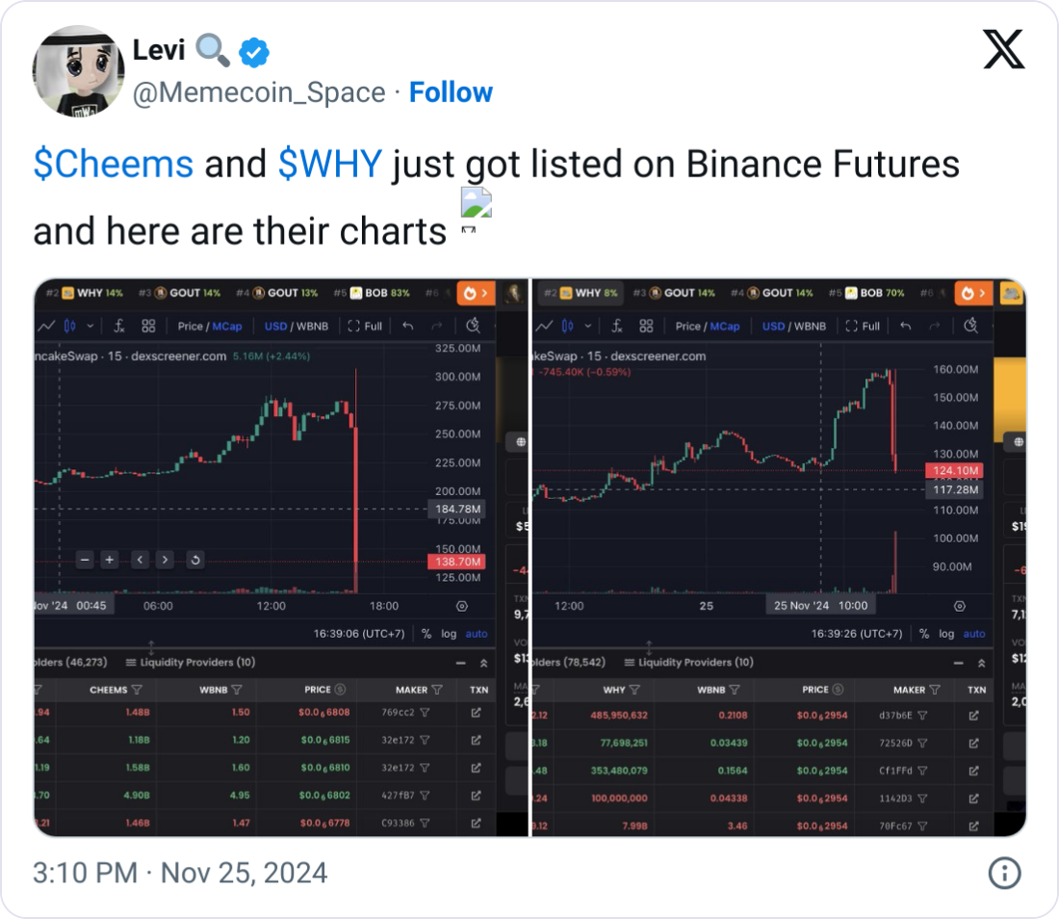Open CHEEMS column filter in left table
The image size is (1059, 919).
(136, 690)
